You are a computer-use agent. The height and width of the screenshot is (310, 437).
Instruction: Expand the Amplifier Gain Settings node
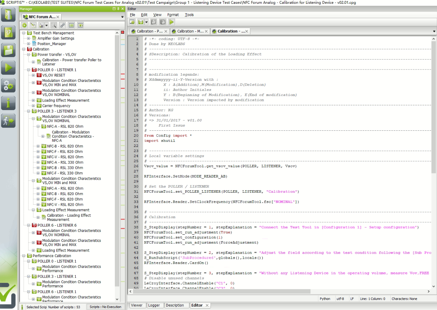pyautogui.click(x=29, y=39)
